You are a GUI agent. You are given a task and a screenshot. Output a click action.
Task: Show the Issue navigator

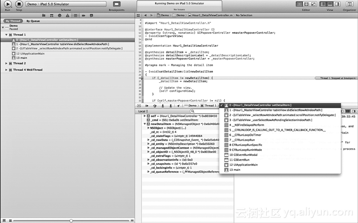[x=67, y=16]
